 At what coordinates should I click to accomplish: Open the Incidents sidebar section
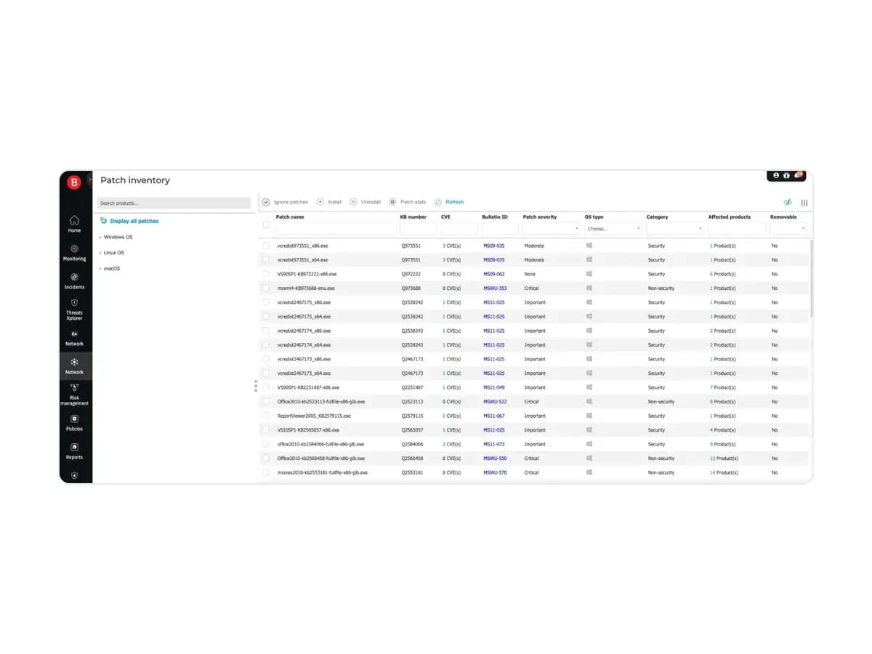click(74, 280)
